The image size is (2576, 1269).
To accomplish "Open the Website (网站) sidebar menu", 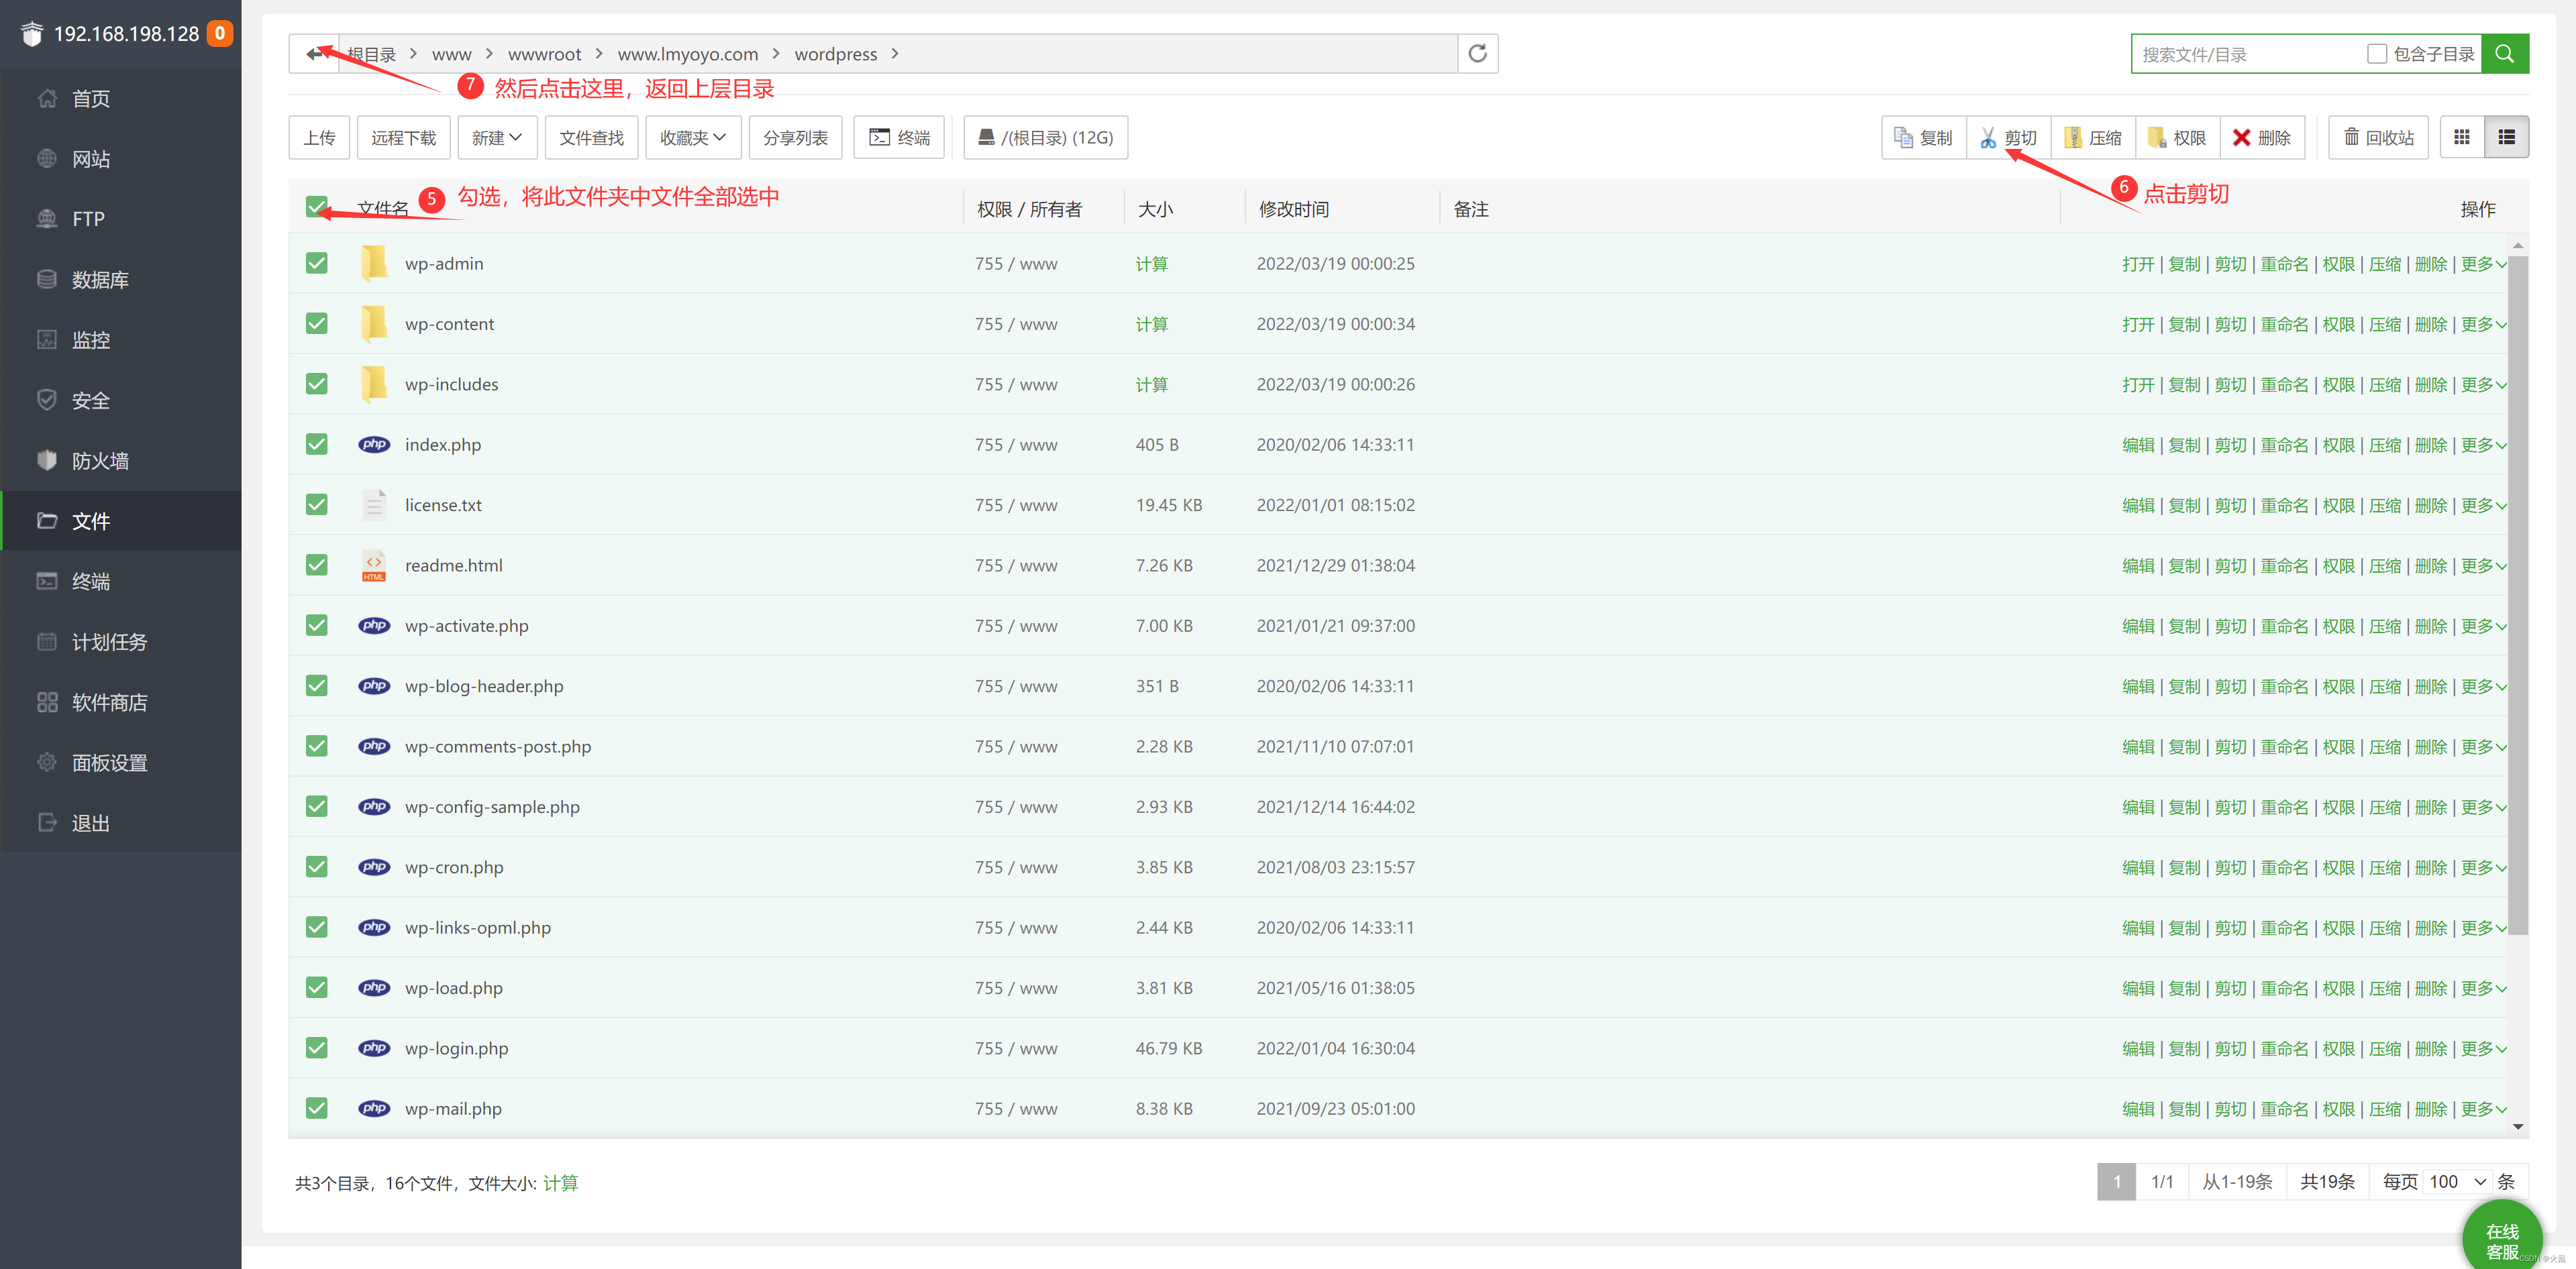I will [x=121, y=159].
